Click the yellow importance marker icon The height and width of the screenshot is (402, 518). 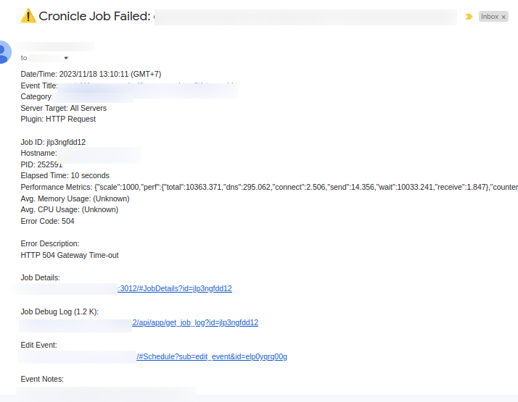pos(469,16)
